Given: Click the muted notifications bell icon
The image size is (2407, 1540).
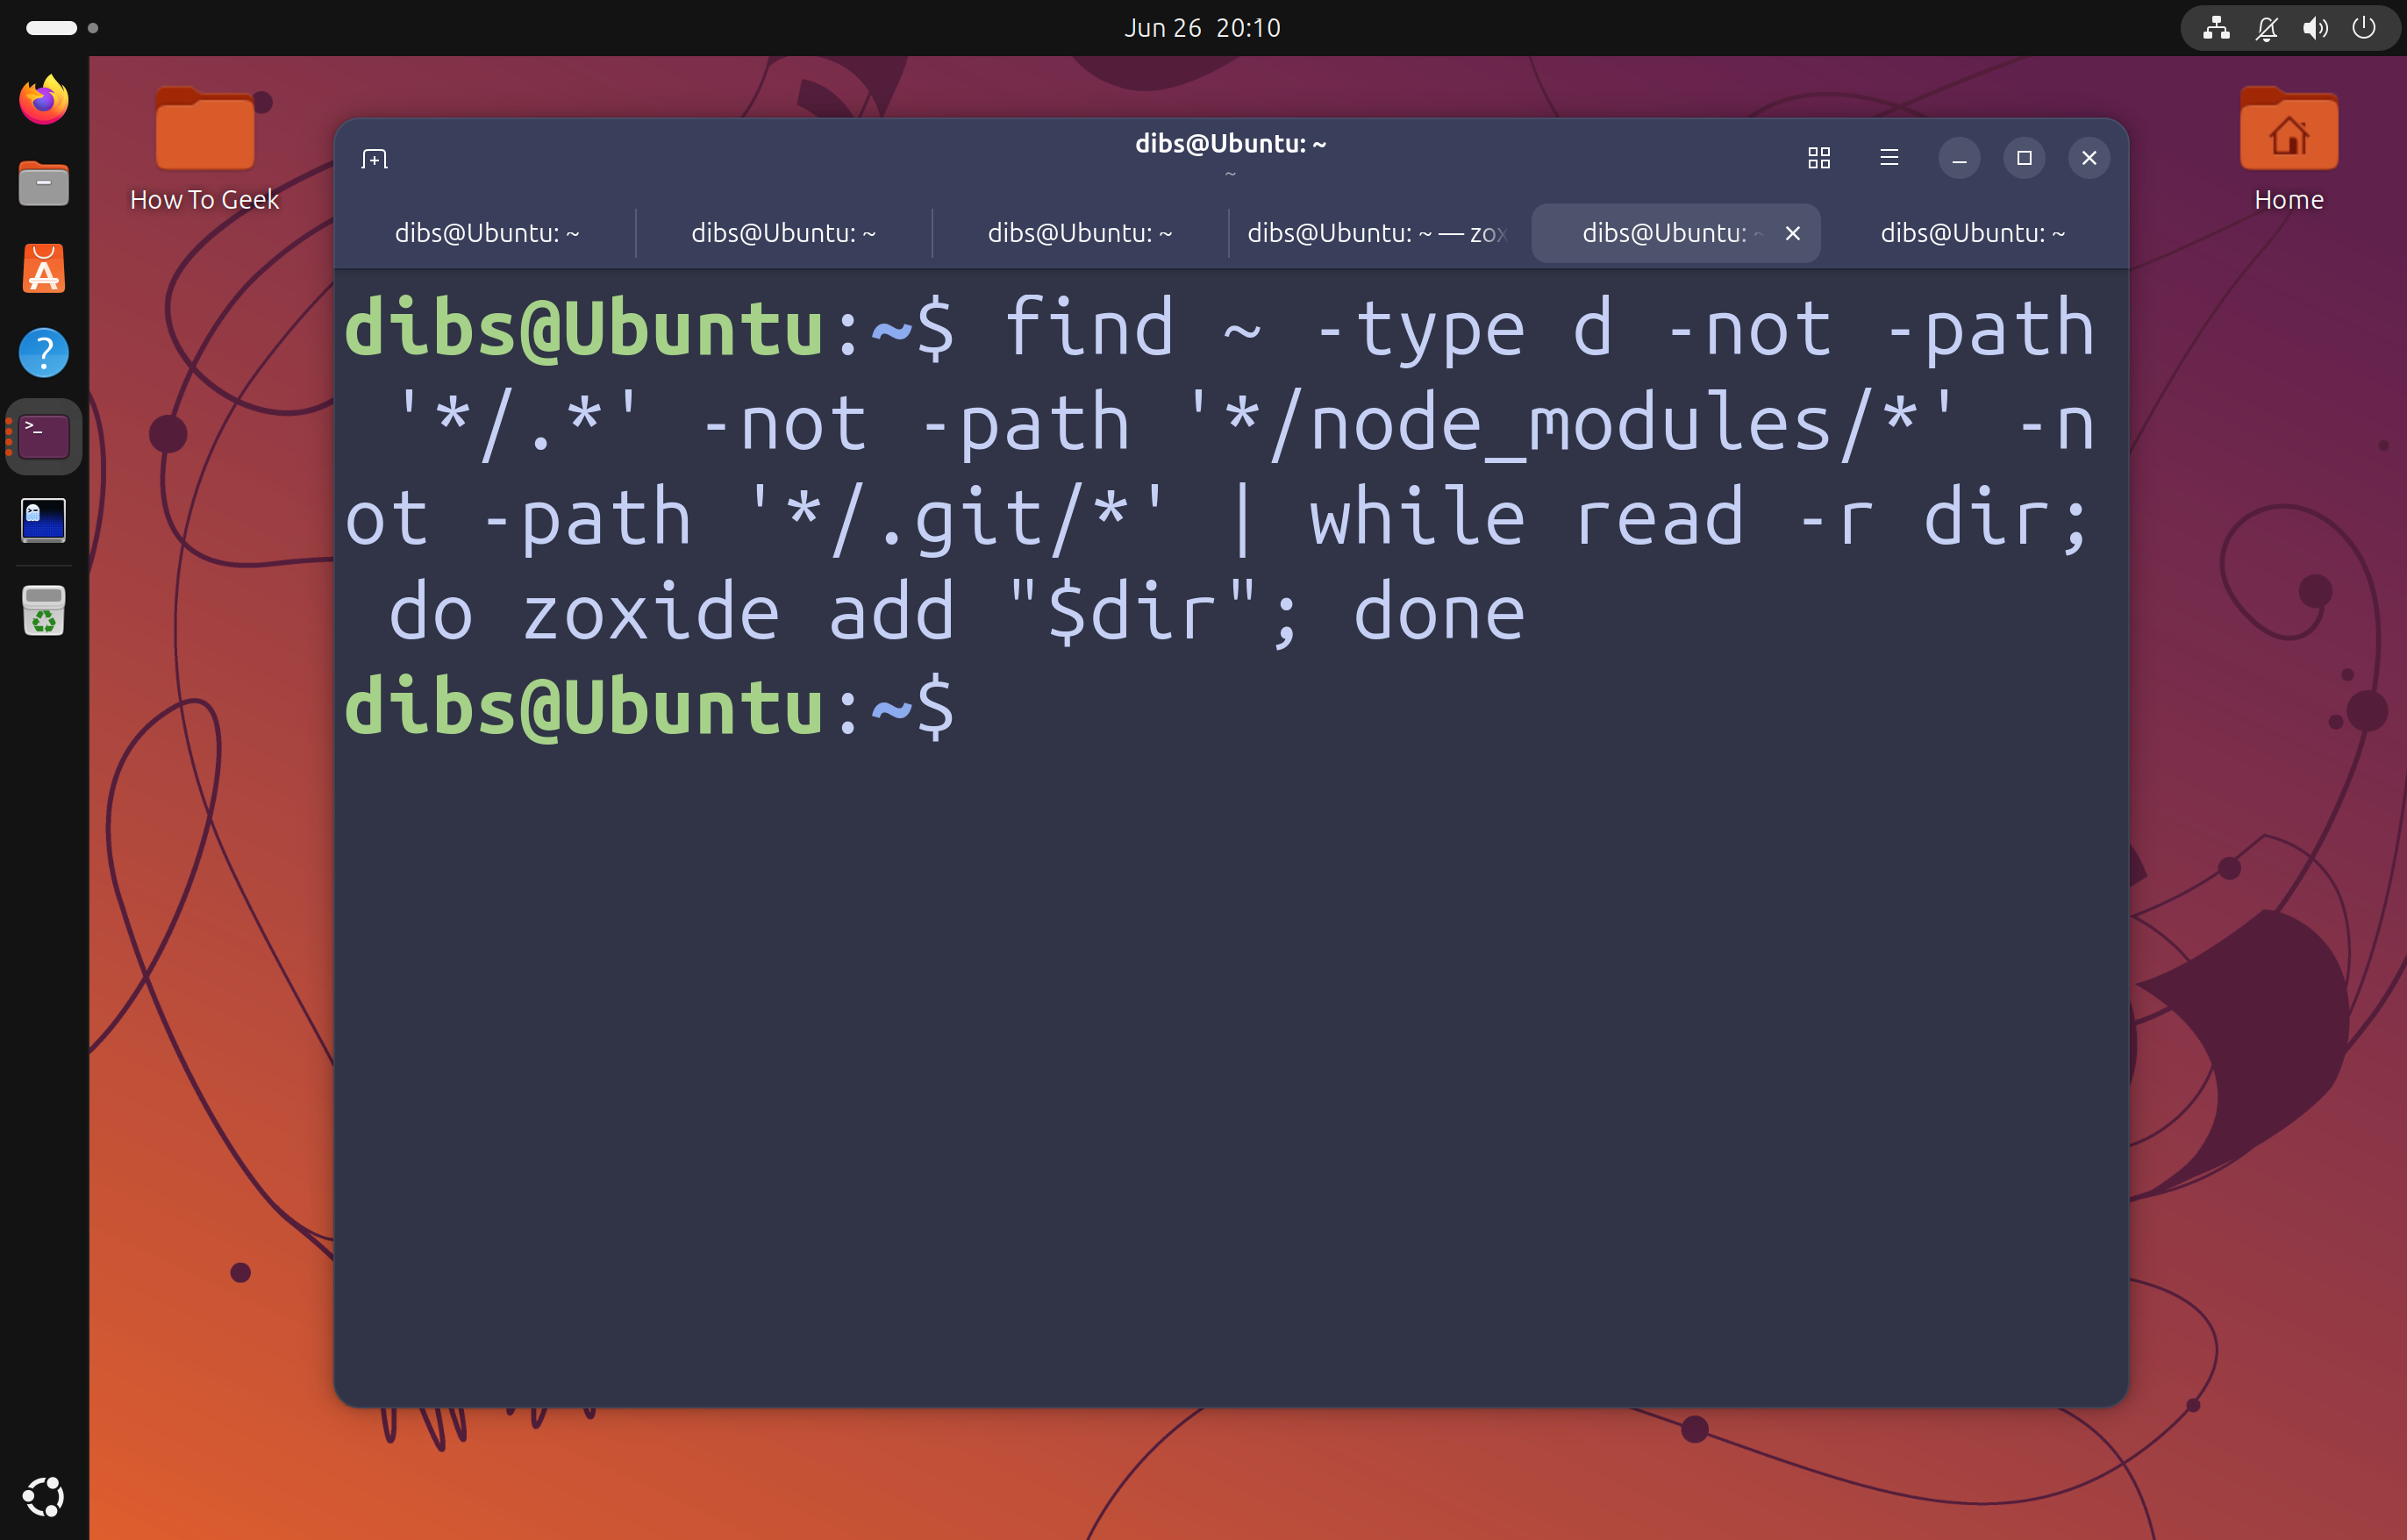Looking at the screenshot, I should [x=2266, y=28].
